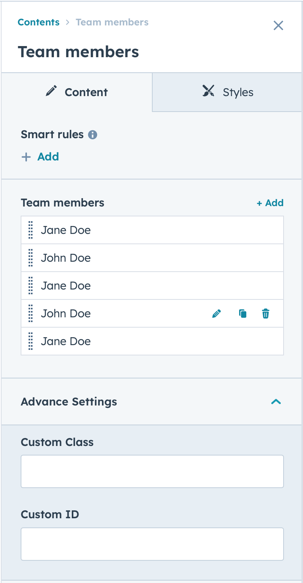Focus the Custom ID text box
This screenshot has width=303, height=583.
pyautogui.click(x=152, y=544)
